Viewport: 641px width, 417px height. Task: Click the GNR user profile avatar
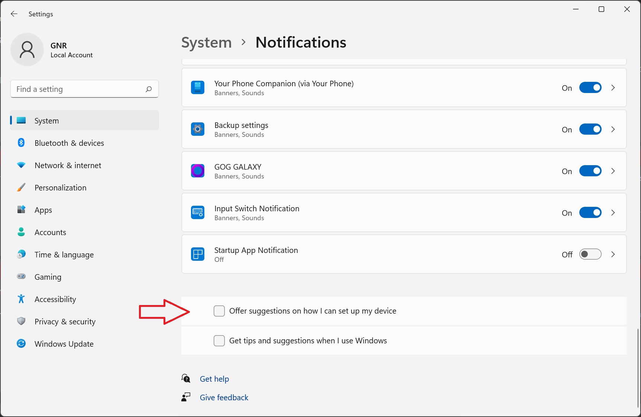(27, 49)
